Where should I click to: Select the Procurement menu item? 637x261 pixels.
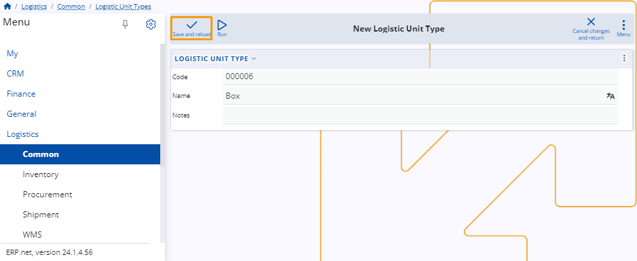click(x=48, y=195)
